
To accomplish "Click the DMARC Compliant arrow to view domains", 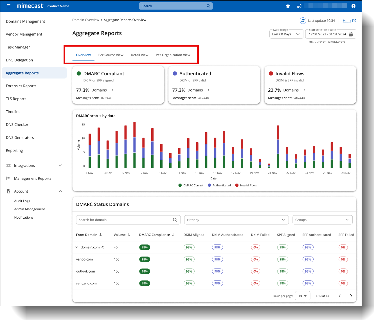I will pyautogui.click(x=111, y=90).
